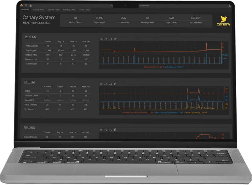The width and height of the screenshot is (252, 185).
Task: Click the Canary app logo in the title bar
Action: coord(21,5)
